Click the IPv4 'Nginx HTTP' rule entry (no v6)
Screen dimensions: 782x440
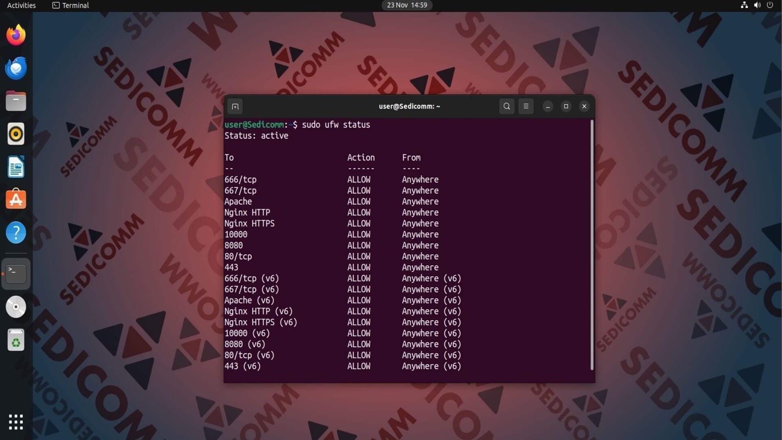247,213
